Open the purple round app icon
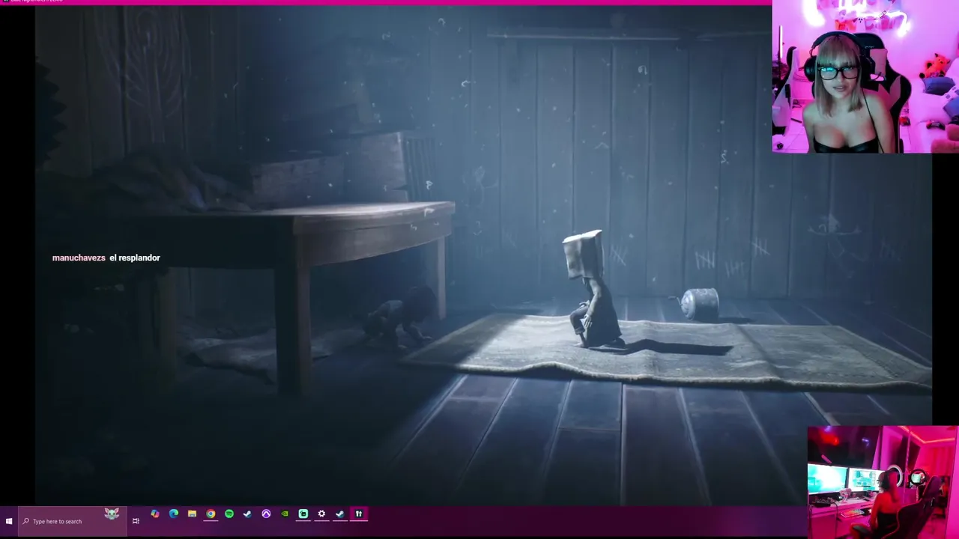 tap(266, 514)
